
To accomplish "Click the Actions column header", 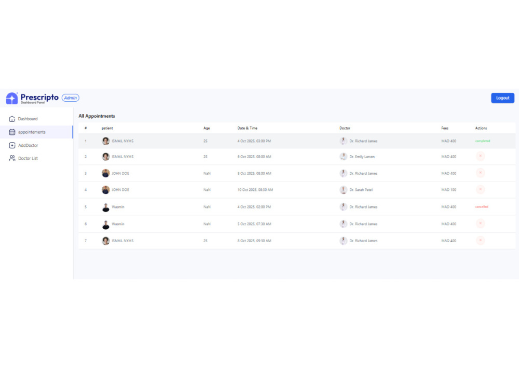I will point(481,128).
